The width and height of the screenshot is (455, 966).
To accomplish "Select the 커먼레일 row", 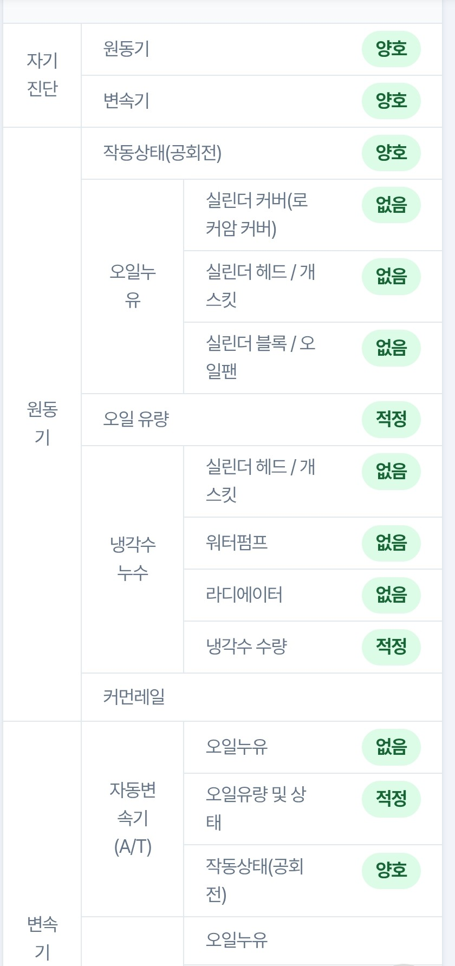I will pyautogui.click(x=262, y=697).
